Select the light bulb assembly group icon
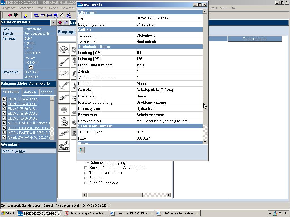The width and height of the screenshot is (290, 217). [64, 121]
